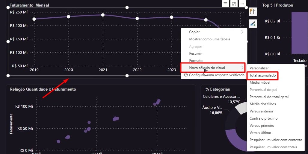Click the 2023 data point on line chart
308x154 pixels.
click(171, 17)
